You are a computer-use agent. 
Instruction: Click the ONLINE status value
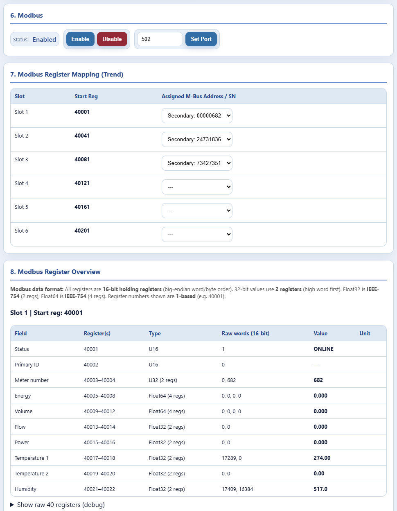(323, 349)
